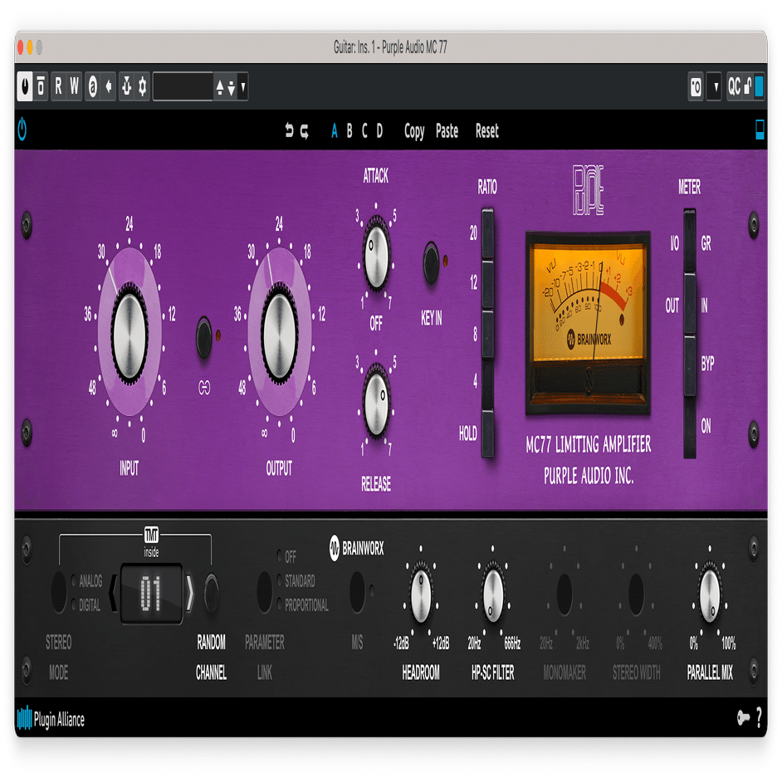Image resolution: width=782 pixels, height=782 pixels.
Task: Click the Purple Audio logo
Action: (588, 190)
